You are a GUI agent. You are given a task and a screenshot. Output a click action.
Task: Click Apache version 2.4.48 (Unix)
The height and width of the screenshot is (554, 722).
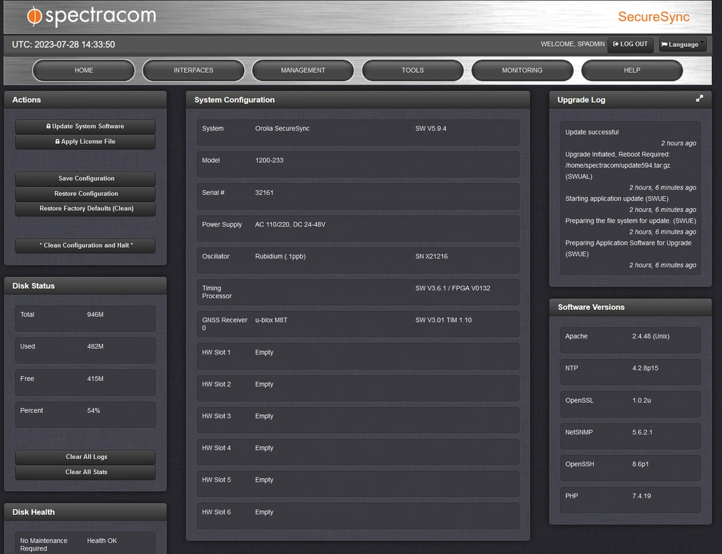point(650,336)
